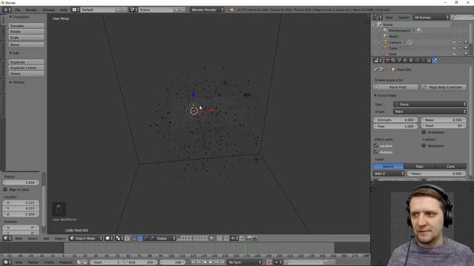
Task: Enable the Absorption checkbox
Action: point(424,146)
